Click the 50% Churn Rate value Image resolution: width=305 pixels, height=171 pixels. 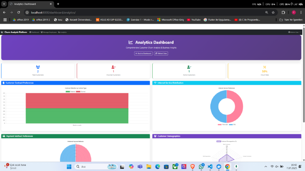(265, 71)
